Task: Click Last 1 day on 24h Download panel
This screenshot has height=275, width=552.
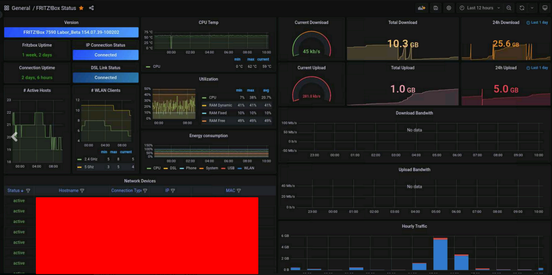Action: coord(537,23)
